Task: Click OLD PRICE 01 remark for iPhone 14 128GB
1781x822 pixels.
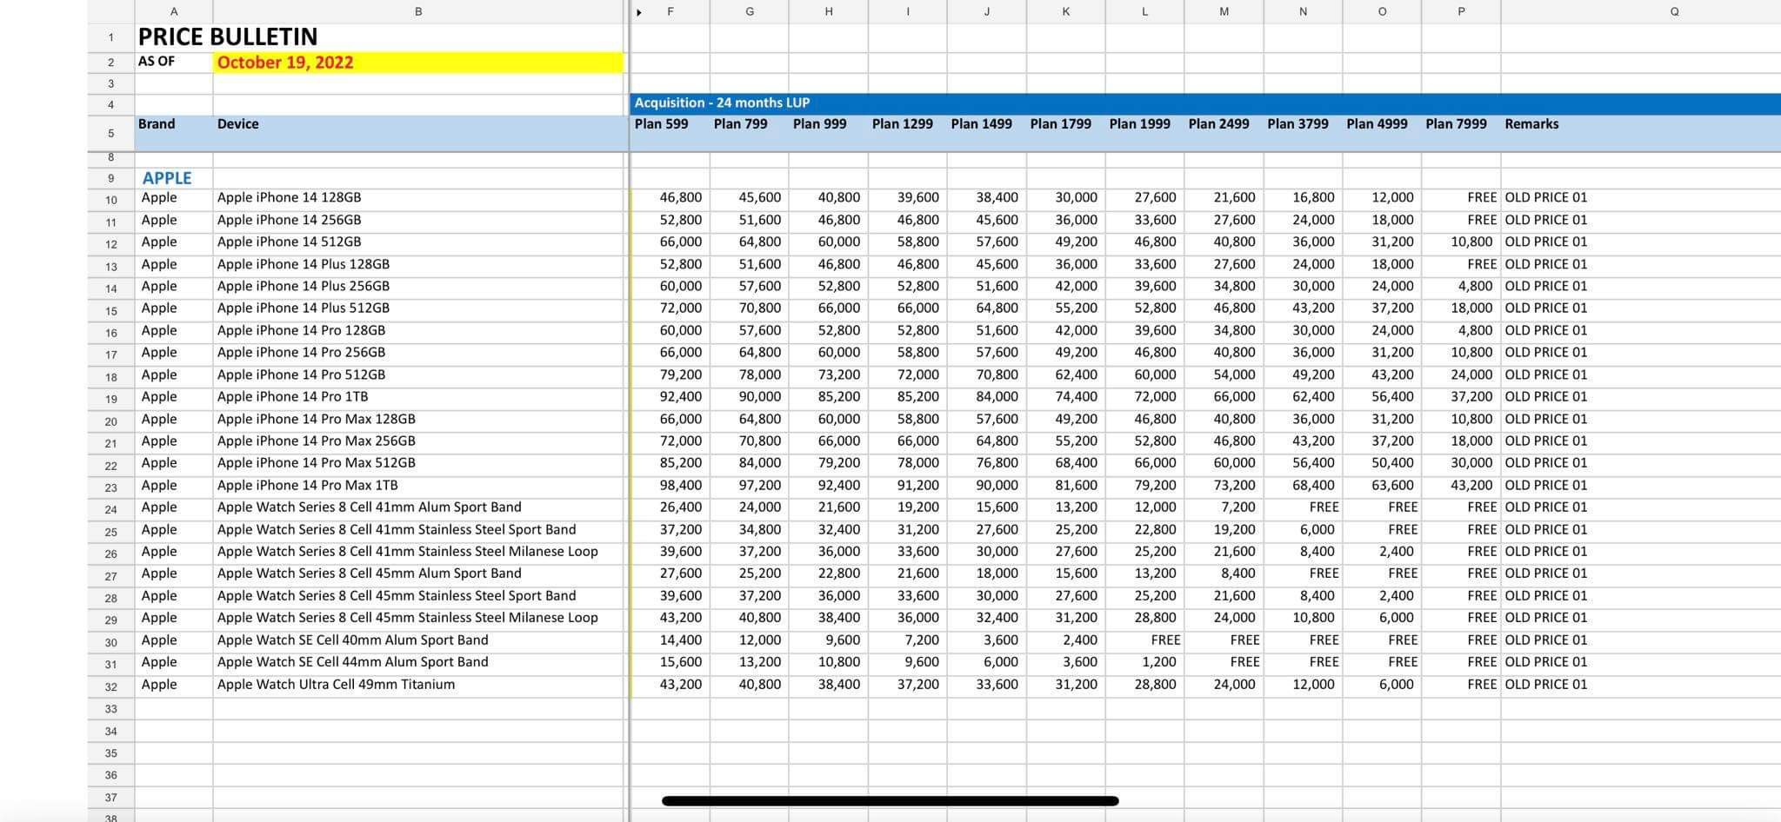Action: (x=1546, y=198)
